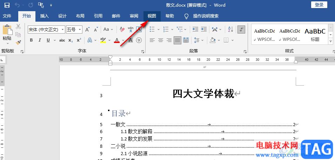Click the Copy icon in the clipboard group
The height and width of the screenshot is (160, 335).
(18, 35)
